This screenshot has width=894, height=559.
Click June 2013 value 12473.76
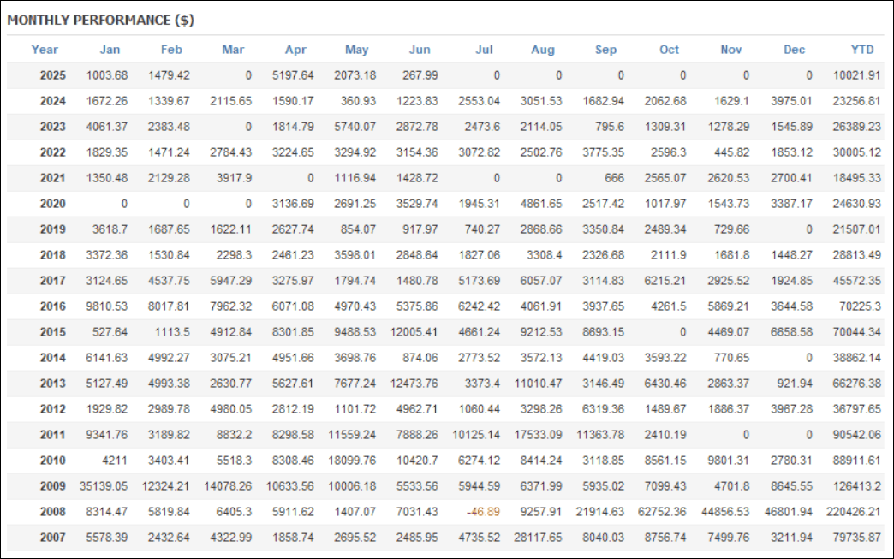coord(414,384)
